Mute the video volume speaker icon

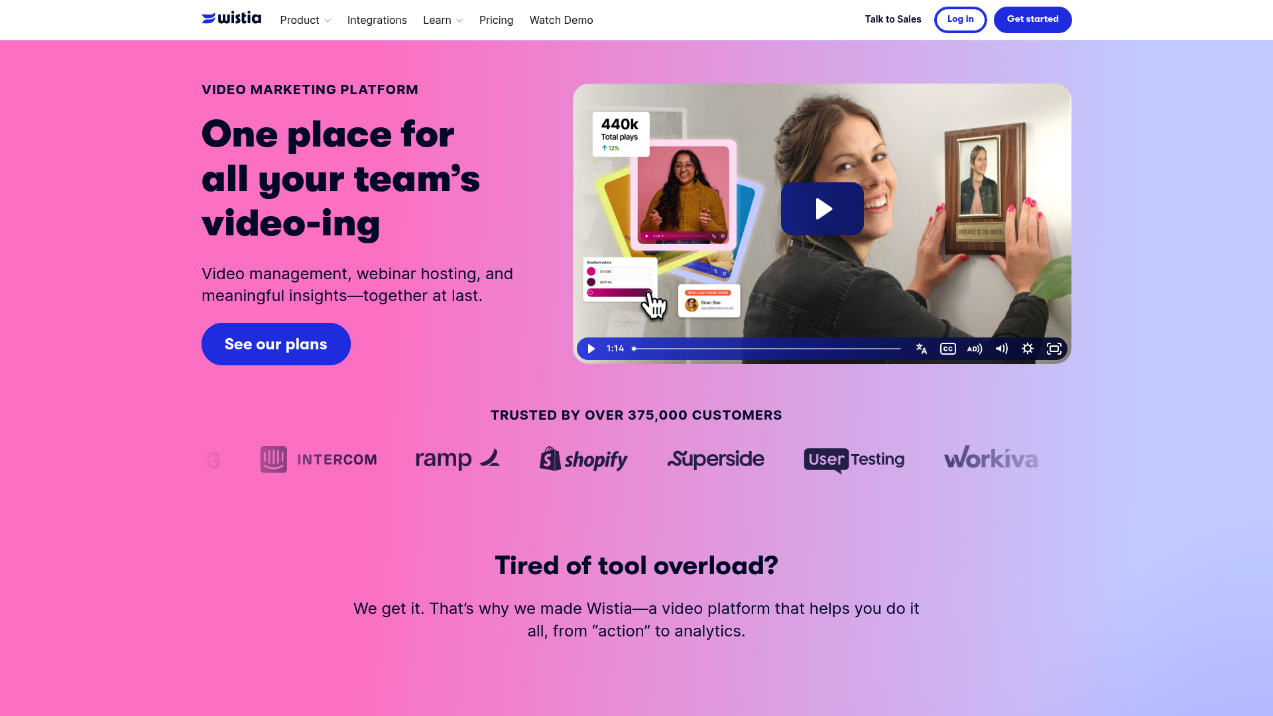pos(1002,349)
